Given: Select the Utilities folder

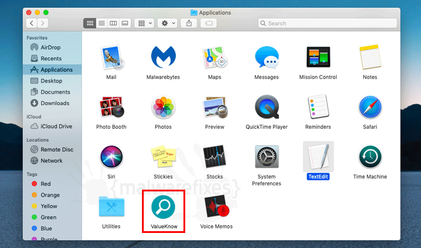Looking at the screenshot, I should (x=111, y=206).
